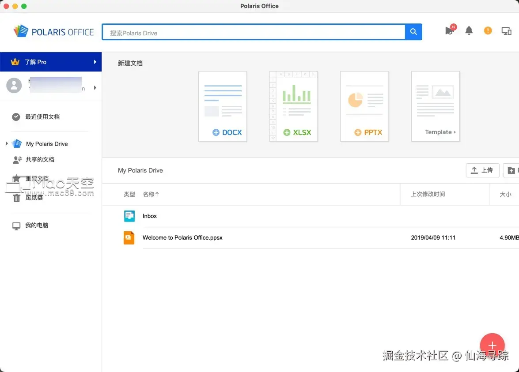Click the Polaris Office logo
This screenshot has height=372, width=519.
pos(53,31)
